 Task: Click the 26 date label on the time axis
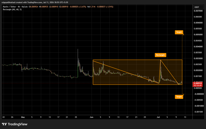click(x=12, y=117)
